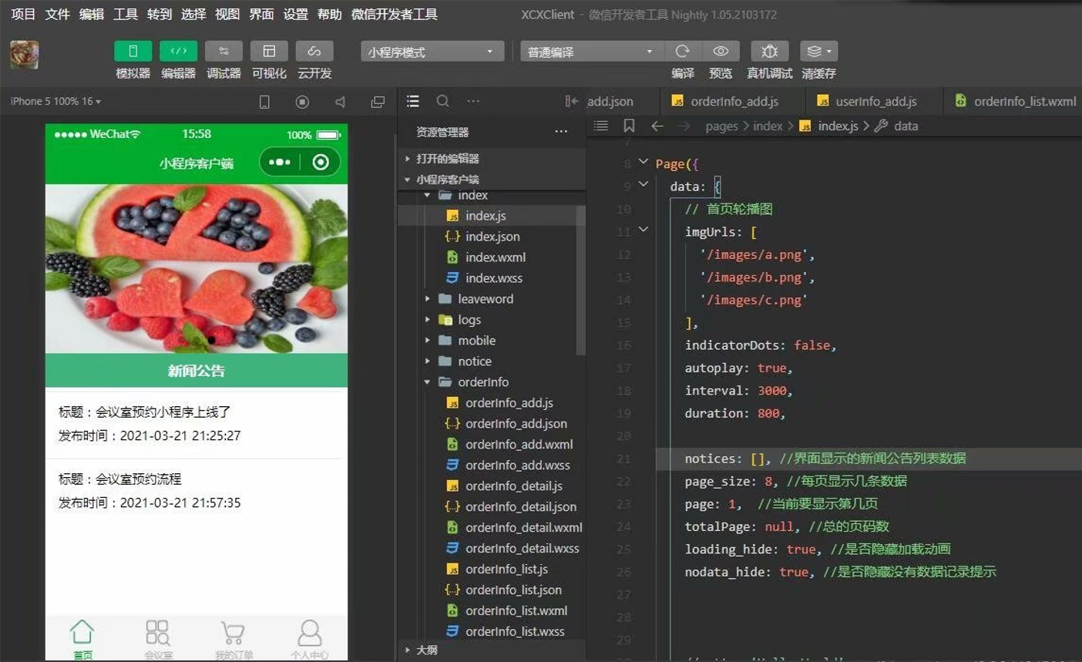Fold the Page( code block arrow
The width and height of the screenshot is (1082, 662).
(643, 162)
